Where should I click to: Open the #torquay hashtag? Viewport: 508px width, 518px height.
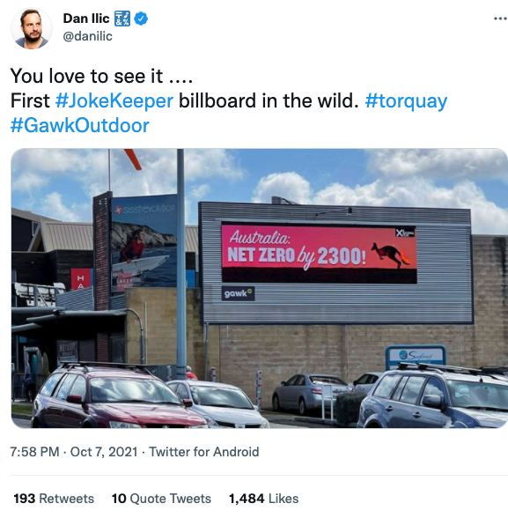click(x=406, y=101)
